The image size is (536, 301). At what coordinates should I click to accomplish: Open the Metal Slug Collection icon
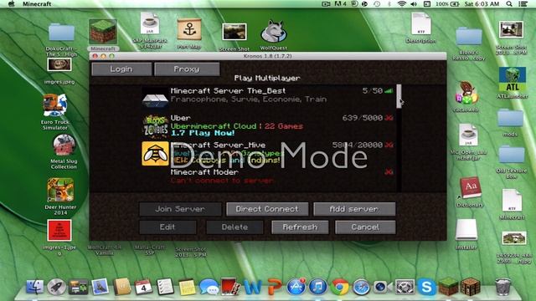(64, 145)
